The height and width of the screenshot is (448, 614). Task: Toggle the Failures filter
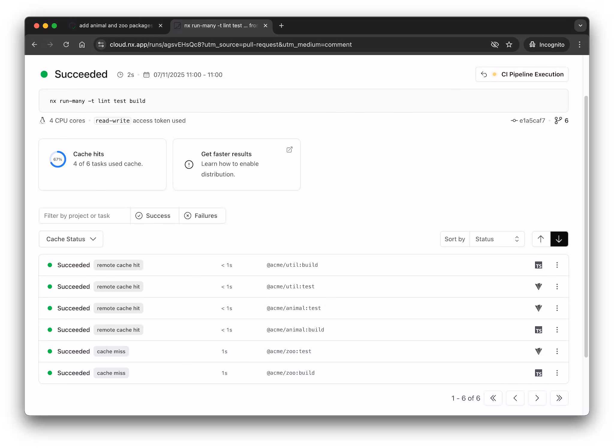[202, 216]
